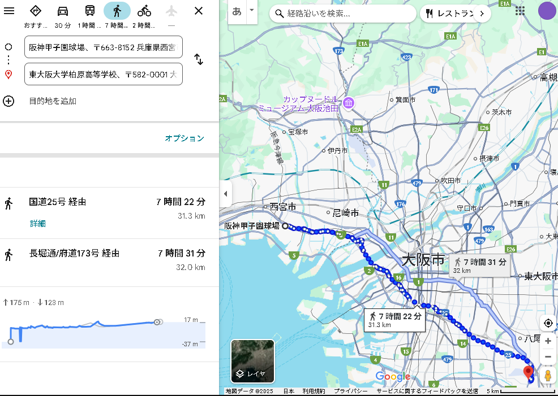Collapse the side panel arrow
This screenshot has width=558, height=396.
[x=226, y=194]
